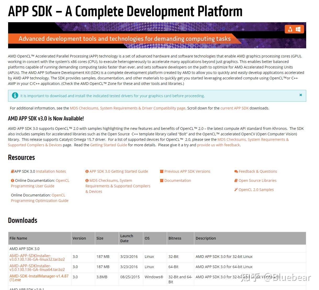This screenshot has width=319, height=290.
Task: Click the current APP SDK link
Action: click(234, 108)
